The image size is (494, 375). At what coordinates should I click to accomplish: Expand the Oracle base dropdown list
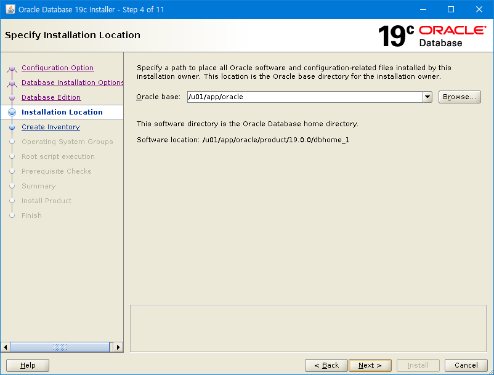pos(427,97)
